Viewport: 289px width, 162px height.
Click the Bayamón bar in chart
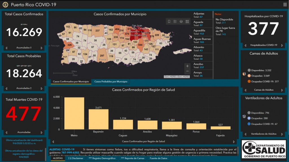click(x=98, y=119)
